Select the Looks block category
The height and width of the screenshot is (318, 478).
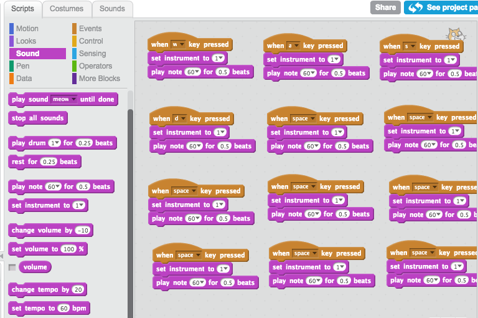point(26,41)
